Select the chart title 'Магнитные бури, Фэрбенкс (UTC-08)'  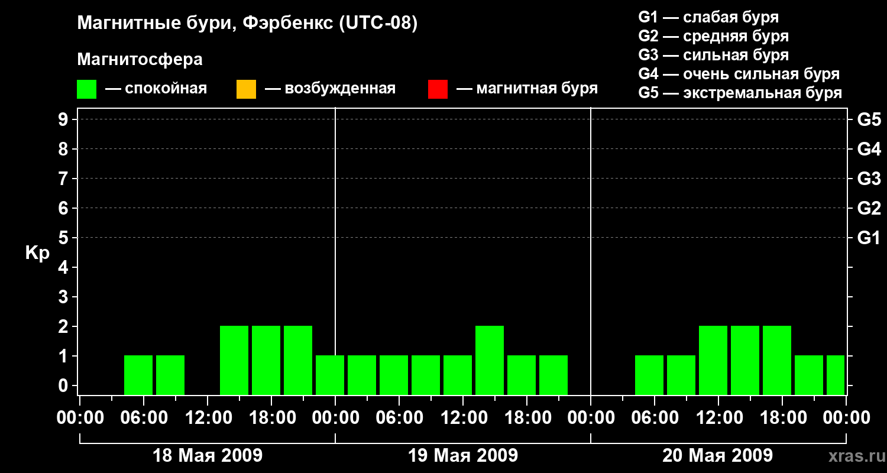(x=247, y=24)
